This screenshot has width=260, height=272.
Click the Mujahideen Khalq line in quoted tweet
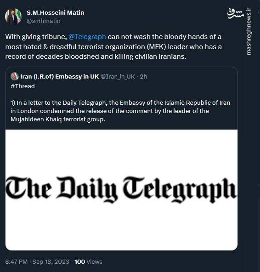(58, 119)
